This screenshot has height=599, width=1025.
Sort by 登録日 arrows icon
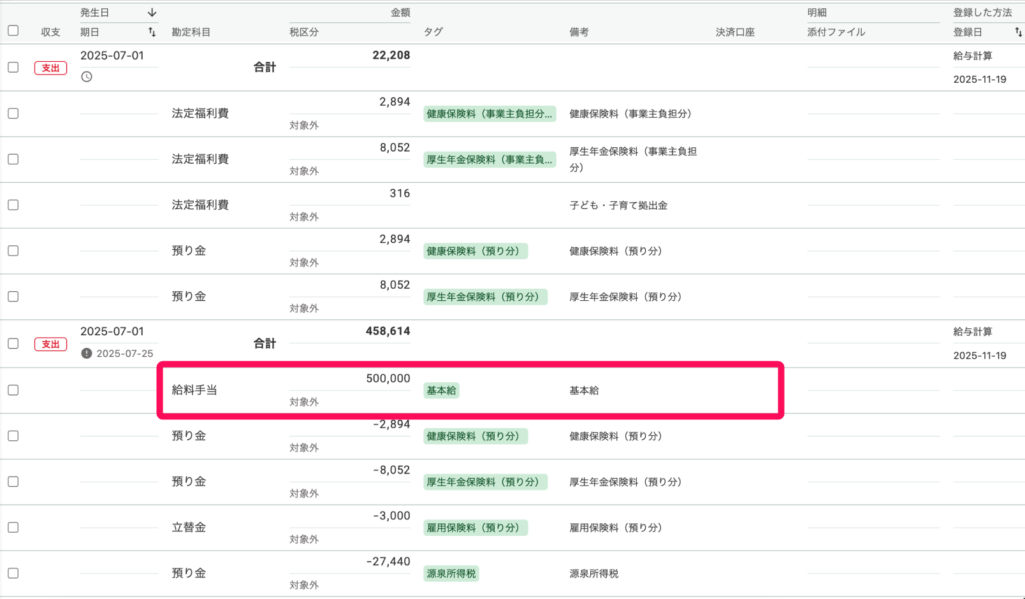click(1018, 32)
